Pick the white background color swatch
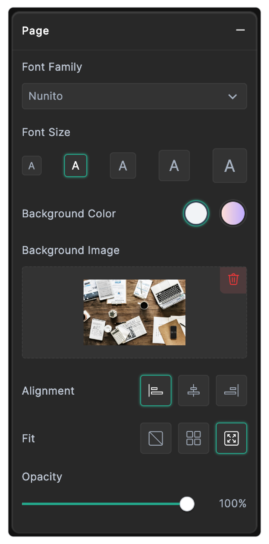Viewport: 269px width, 544px height. coord(196,213)
